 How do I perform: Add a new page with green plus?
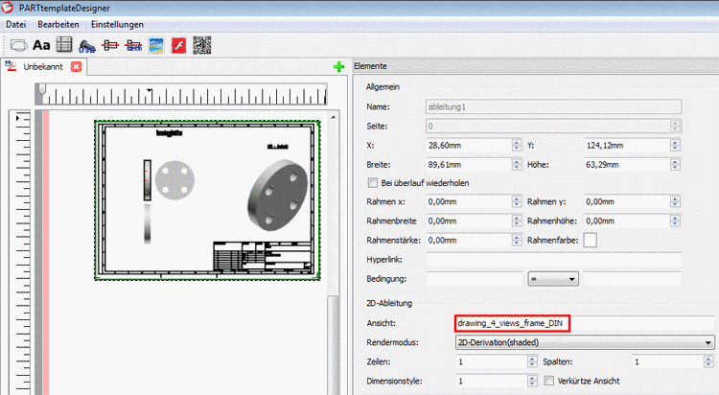[x=338, y=67]
